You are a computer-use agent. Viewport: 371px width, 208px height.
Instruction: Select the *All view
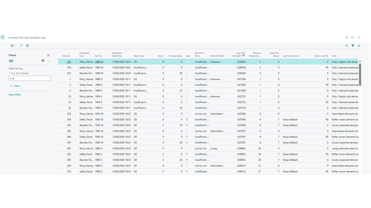(x=11, y=61)
